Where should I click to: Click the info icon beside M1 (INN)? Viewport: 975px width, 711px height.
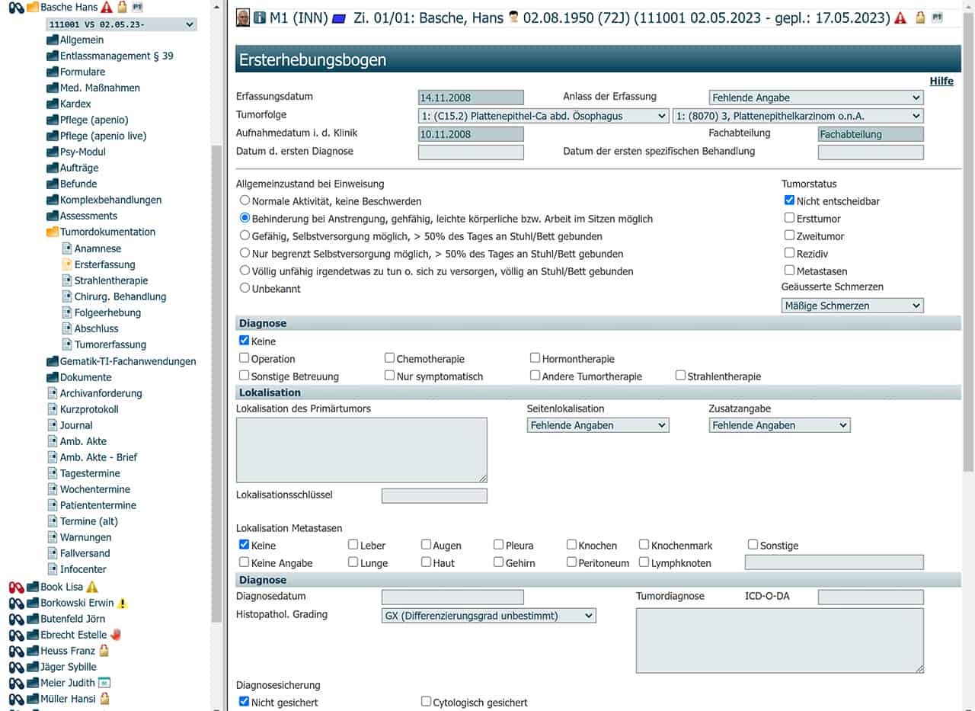click(x=261, y=18)
